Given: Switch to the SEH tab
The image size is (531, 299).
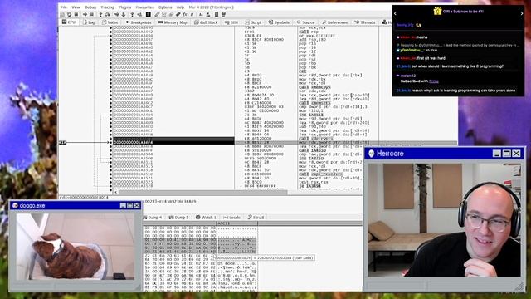Looking at the screenshot, I should (231, 22).
